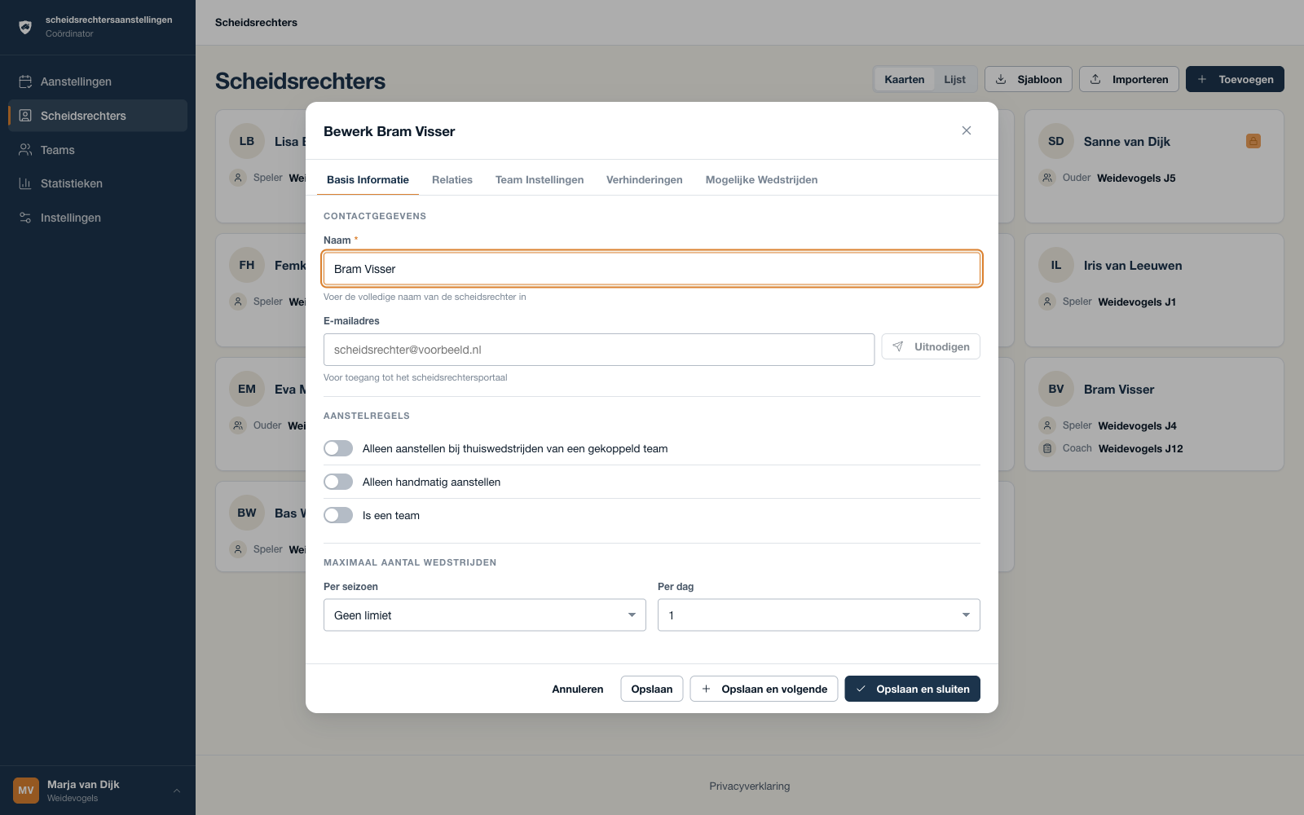Open Aanstellingen in the sidebar
This screenshot has width=1304, height=815.
coord(98,81)
